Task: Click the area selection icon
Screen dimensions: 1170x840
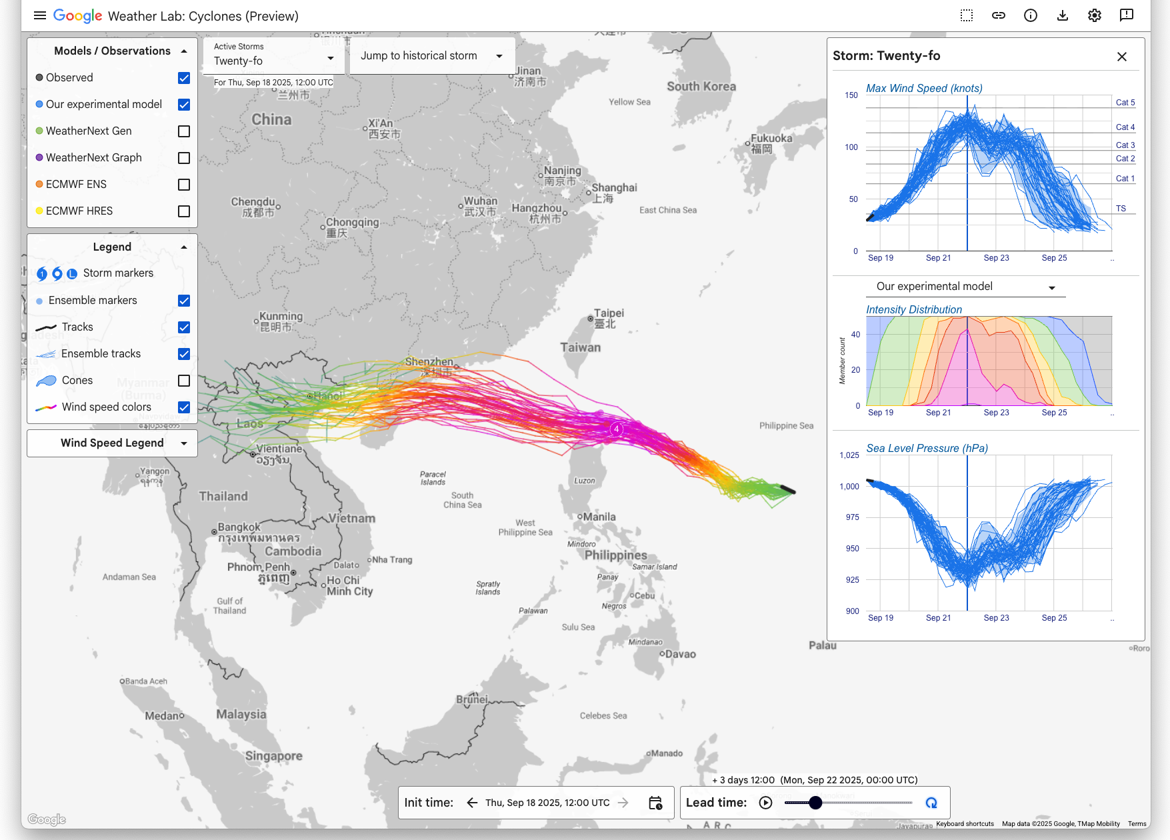Action: [967, 15]
